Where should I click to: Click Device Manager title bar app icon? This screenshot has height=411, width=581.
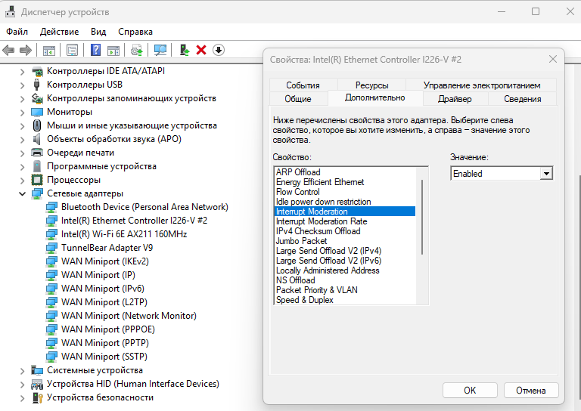tap(11, 12)
